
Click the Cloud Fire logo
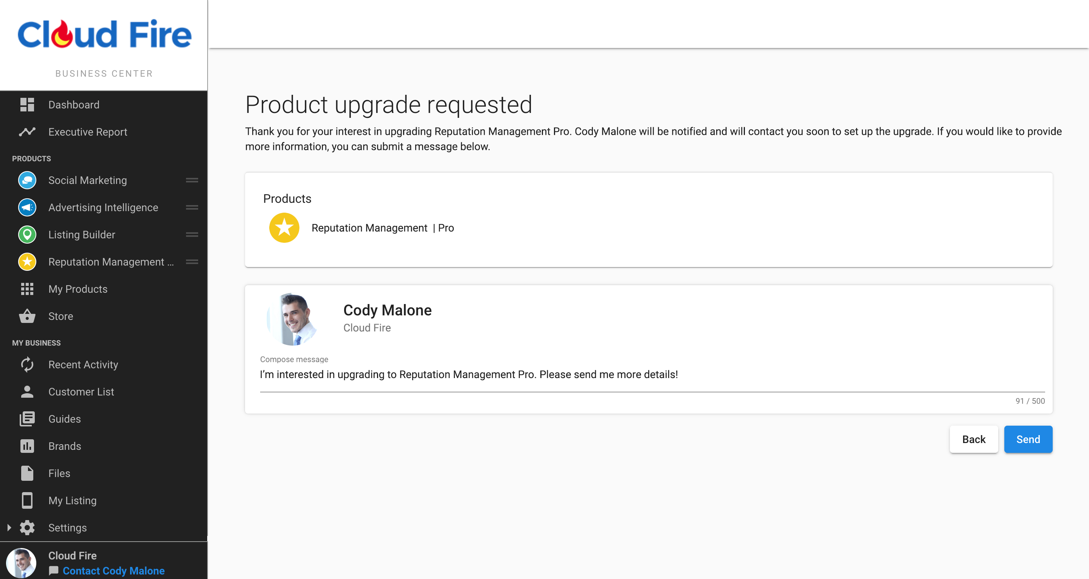pyautogui.click(x=104, y=34)
